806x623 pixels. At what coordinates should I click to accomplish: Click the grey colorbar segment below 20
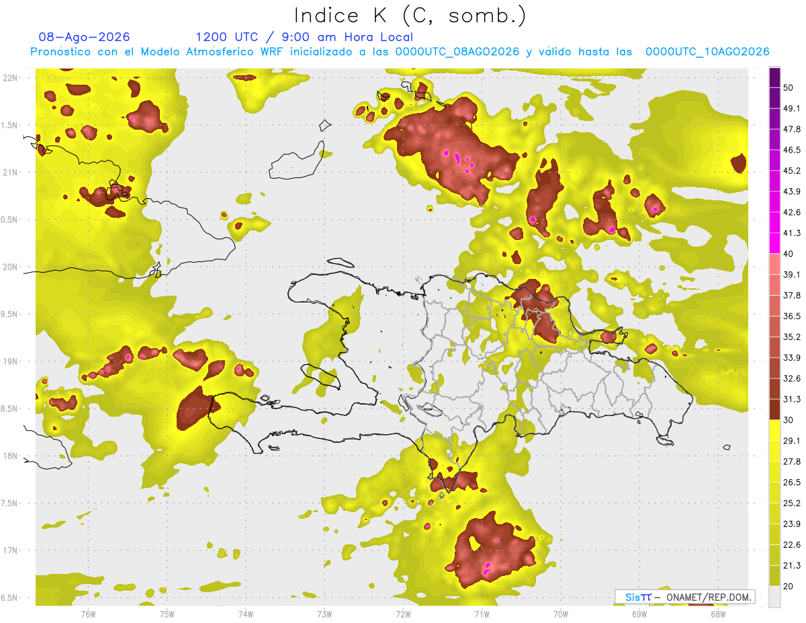[x=774, y=596]
